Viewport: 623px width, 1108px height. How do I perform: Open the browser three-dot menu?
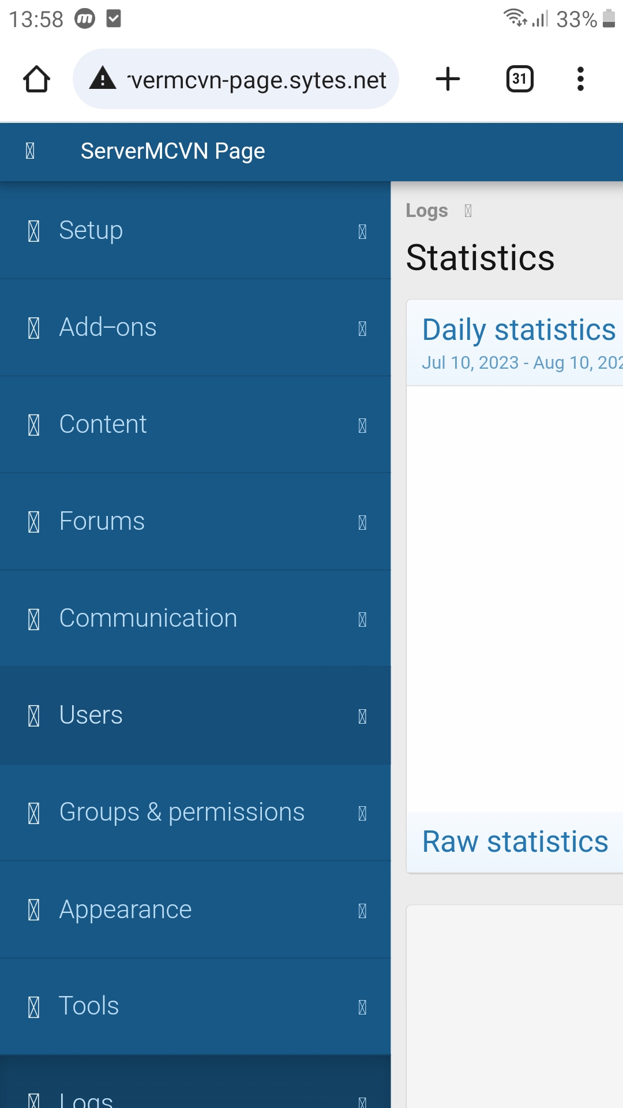coord(580,79)
